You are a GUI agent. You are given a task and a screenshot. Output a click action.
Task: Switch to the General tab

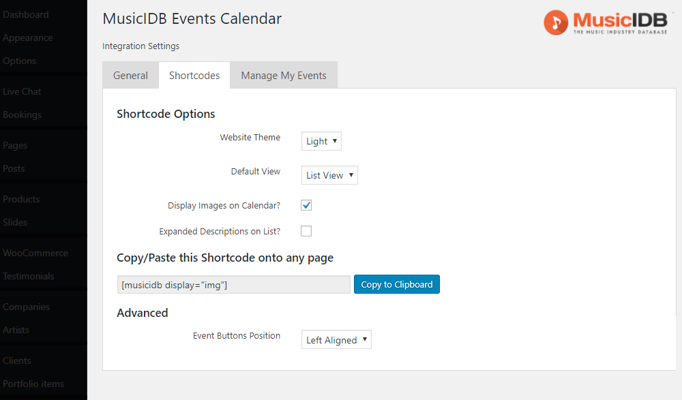pyautogui.click(x=130, y=75)
